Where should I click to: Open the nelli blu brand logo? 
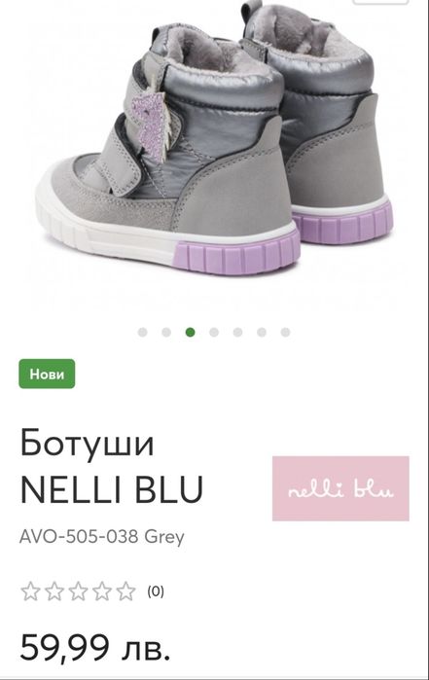(340, 488)
